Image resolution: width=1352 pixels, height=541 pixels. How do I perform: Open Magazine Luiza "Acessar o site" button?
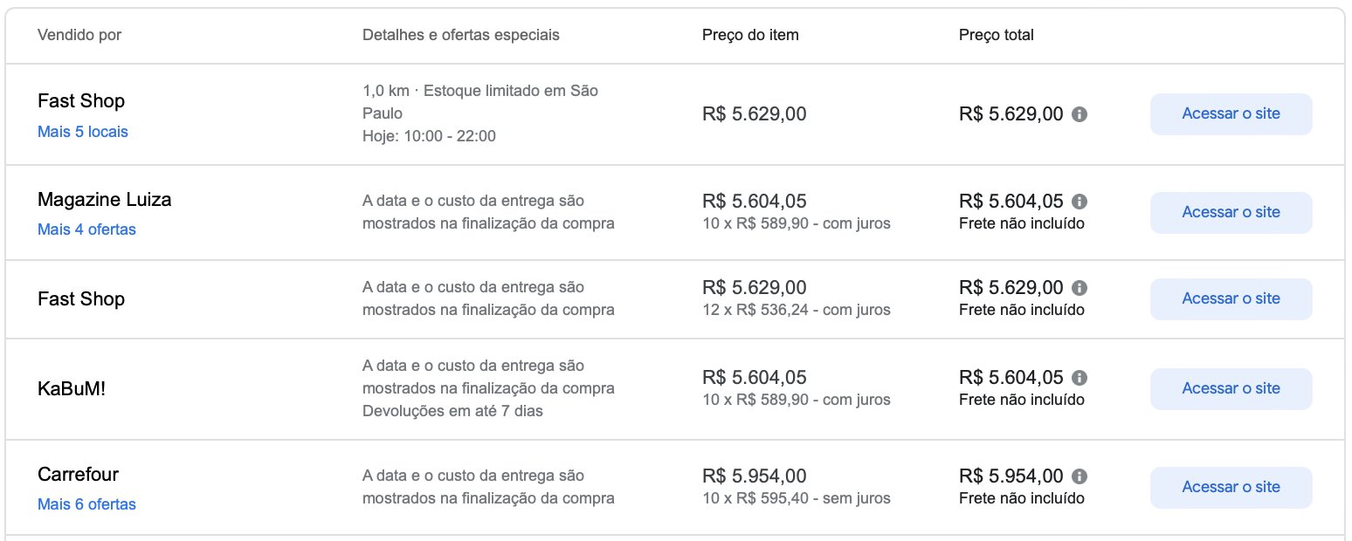tap(1231, 212)
